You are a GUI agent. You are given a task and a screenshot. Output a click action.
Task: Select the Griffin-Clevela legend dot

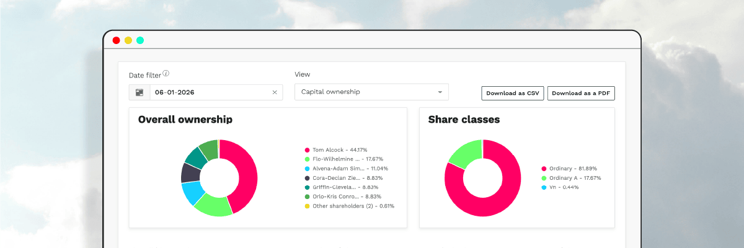pyautogui.click(x=307, y=187)
